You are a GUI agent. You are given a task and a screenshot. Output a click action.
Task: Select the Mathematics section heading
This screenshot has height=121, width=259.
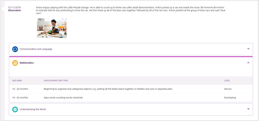click(x=27, y=63)
